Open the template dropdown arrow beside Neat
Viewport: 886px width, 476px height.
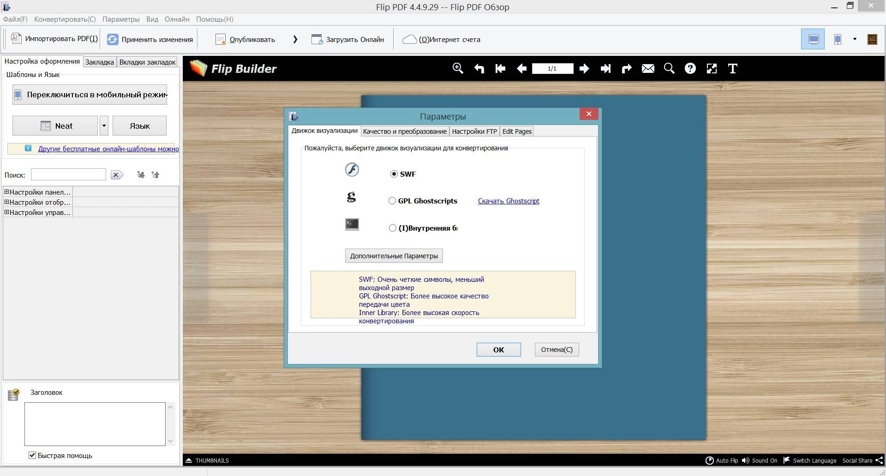(x=104, y=126)
